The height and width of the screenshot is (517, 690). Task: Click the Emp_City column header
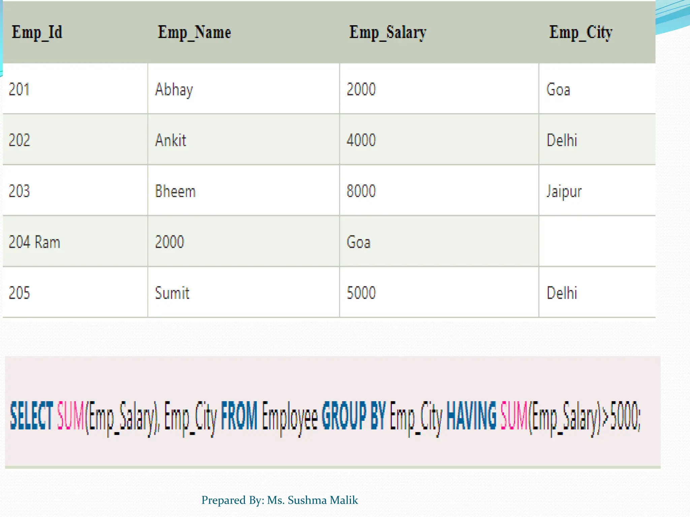pyautogui.click(x=581, y=33)
